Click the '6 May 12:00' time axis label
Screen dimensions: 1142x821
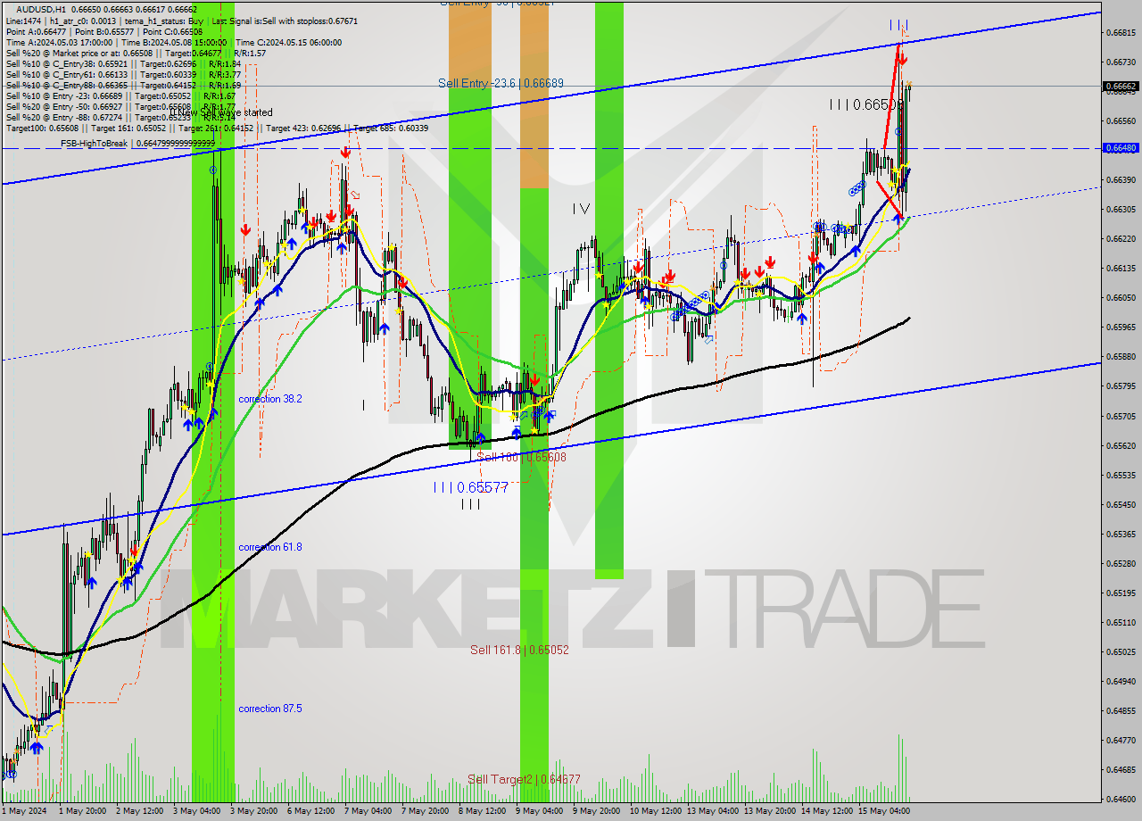312,811
